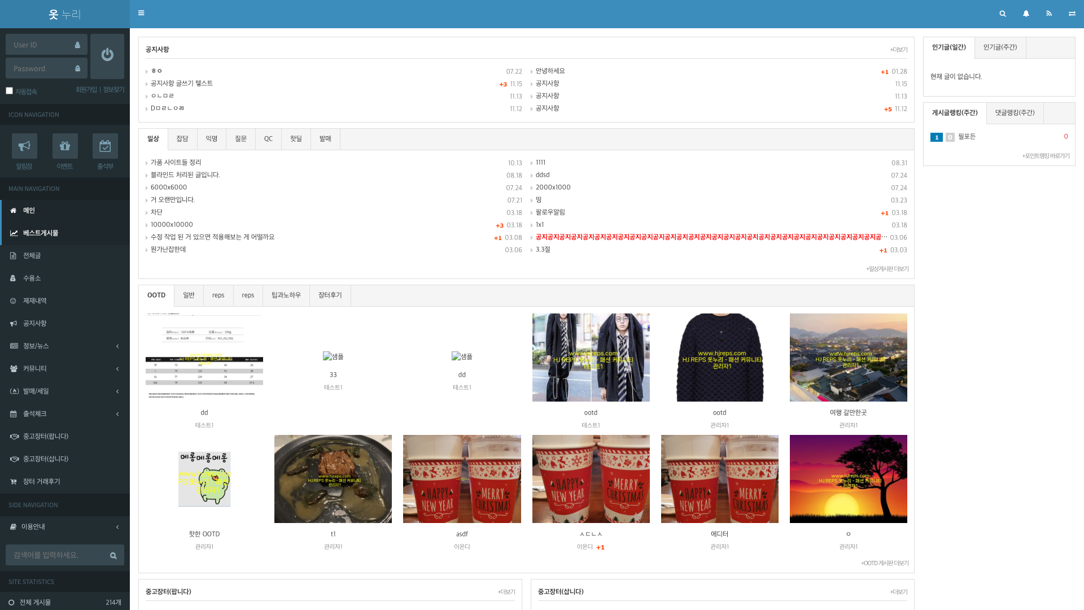
Task: Open search using the top-right magnifier icon
Action: (x=1003, y=14)
